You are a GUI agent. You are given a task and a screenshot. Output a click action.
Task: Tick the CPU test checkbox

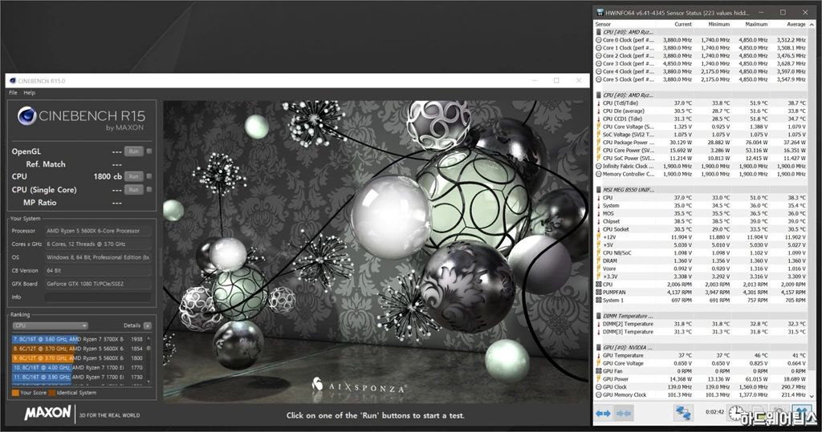[149, 176]
